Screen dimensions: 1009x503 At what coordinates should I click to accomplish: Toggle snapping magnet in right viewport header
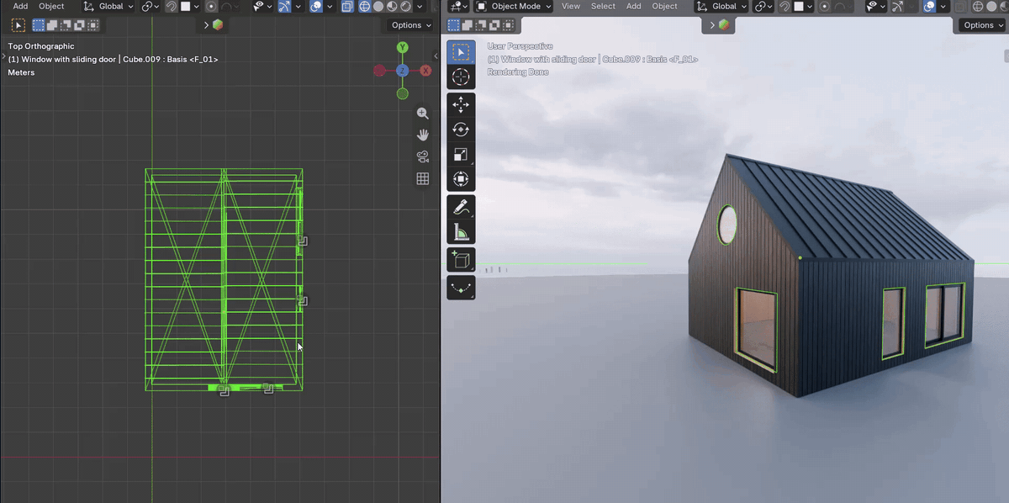[x=784, y=6]
